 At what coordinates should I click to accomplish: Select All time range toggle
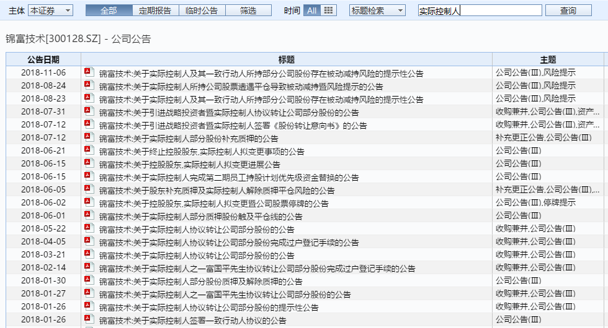click(x=311, y=11)
